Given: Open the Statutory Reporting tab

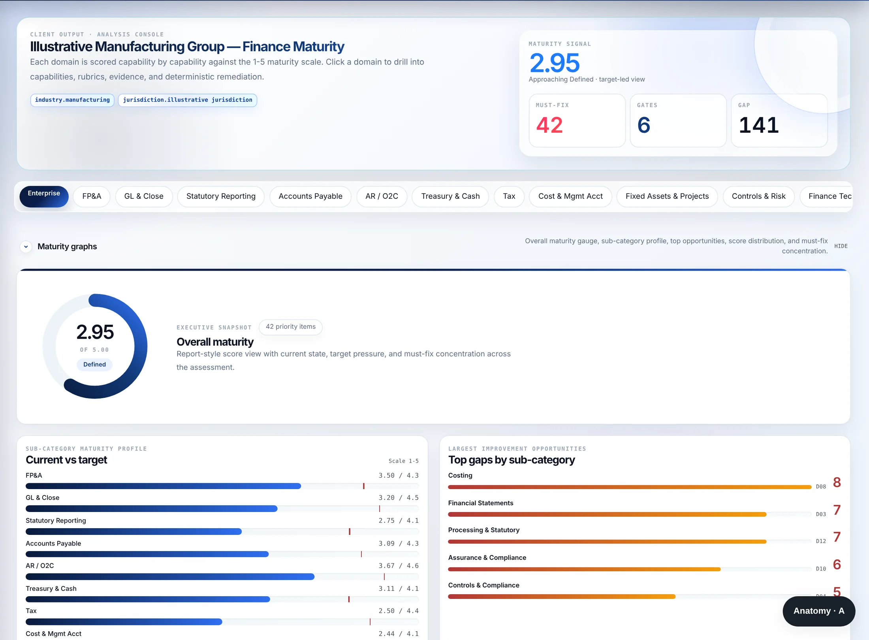Looking at the screenshot, I should point(221,196).
